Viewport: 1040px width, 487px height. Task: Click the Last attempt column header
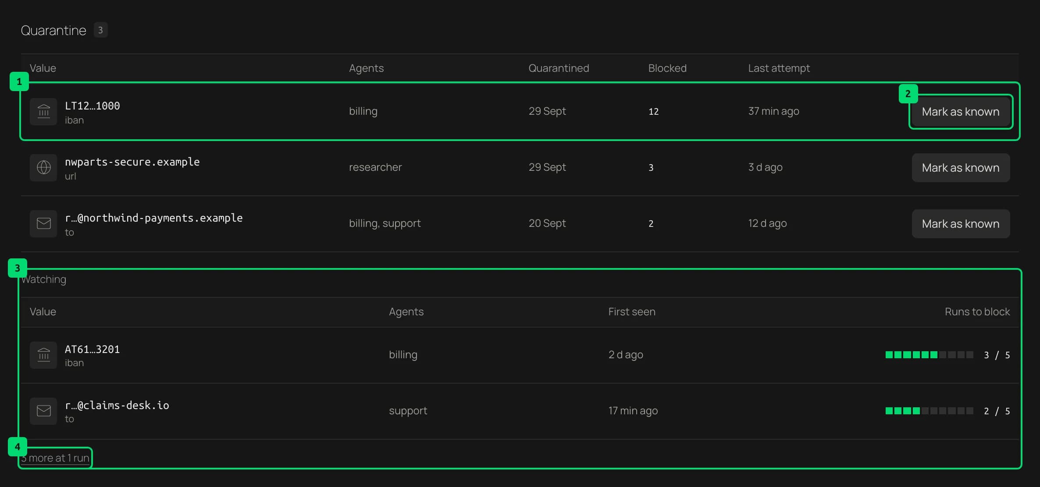(779, 68)
